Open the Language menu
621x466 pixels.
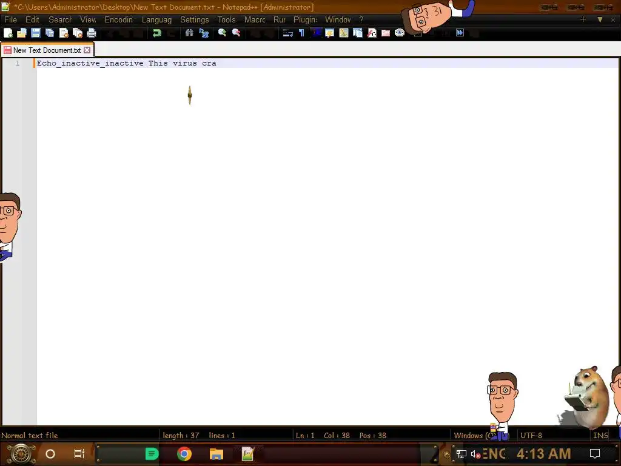click(156, 20)
